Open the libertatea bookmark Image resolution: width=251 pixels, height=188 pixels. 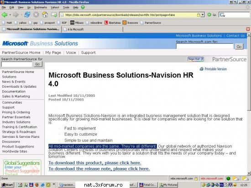click(112, 23)
